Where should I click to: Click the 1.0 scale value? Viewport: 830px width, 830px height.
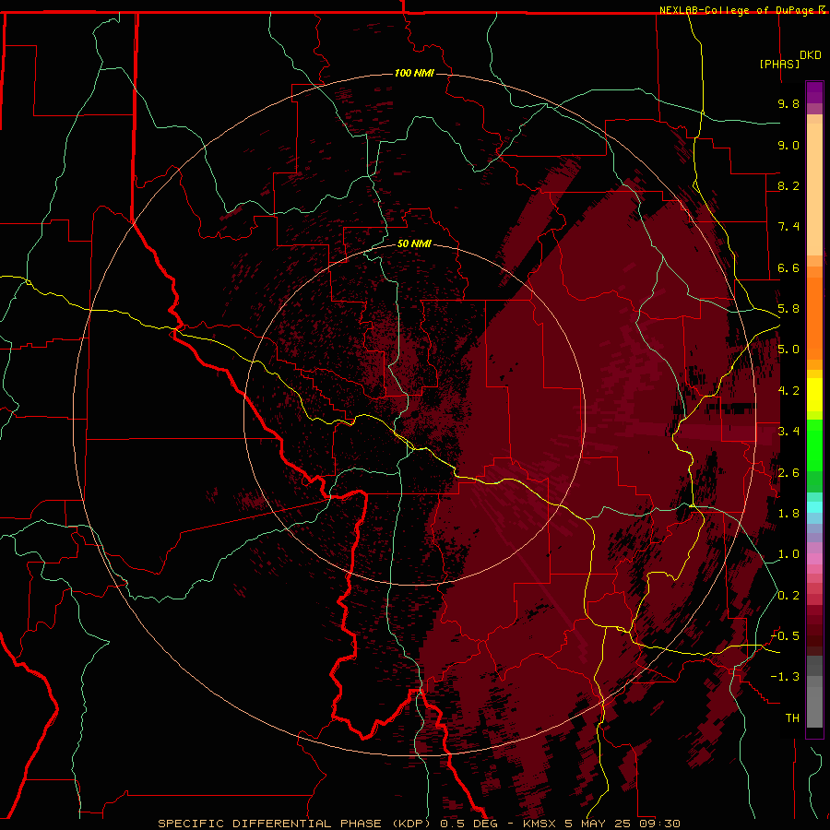(x=788, y=554)
